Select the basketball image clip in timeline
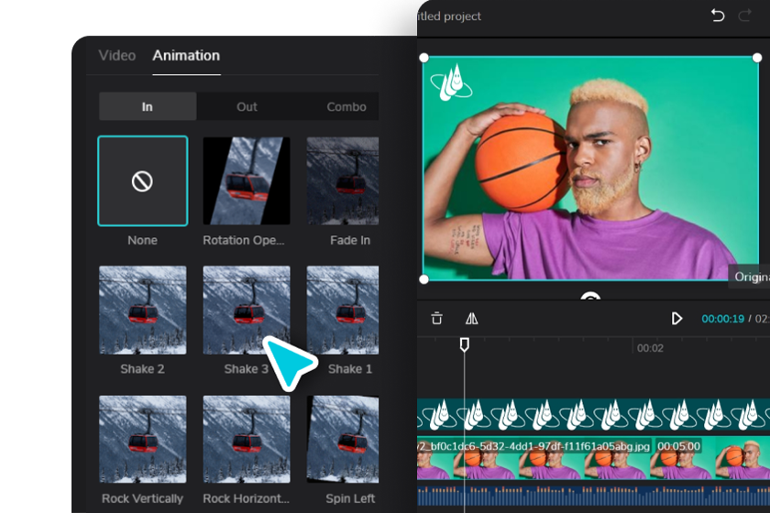 pyautogui.click(x=593, y=459)
